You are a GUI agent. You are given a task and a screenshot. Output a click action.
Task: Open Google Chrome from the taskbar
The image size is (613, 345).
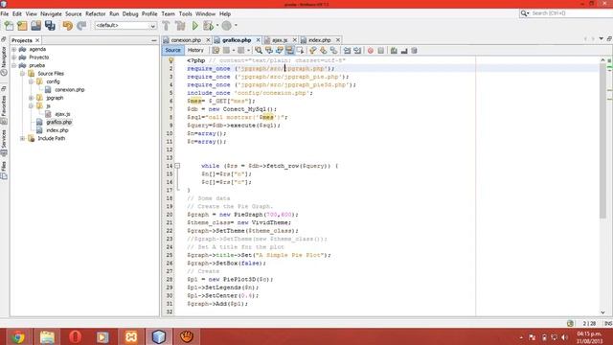pos(18,336)
